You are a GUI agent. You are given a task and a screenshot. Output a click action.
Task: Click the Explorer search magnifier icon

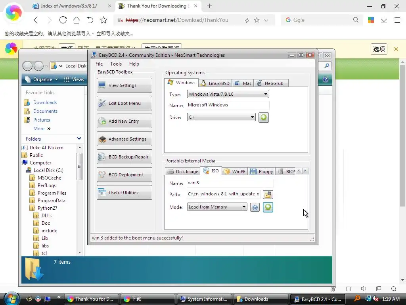coord(327,66)
